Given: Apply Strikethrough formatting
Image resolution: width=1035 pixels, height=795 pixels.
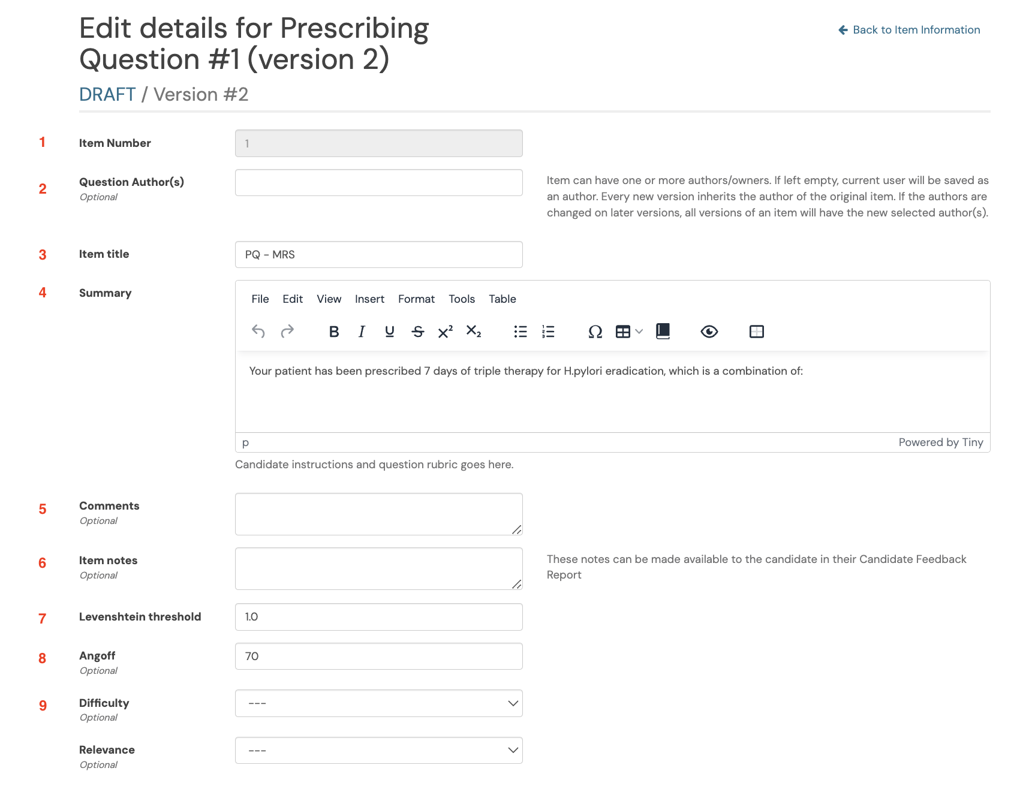Looking at the screenshot, I should click(418, 332).
